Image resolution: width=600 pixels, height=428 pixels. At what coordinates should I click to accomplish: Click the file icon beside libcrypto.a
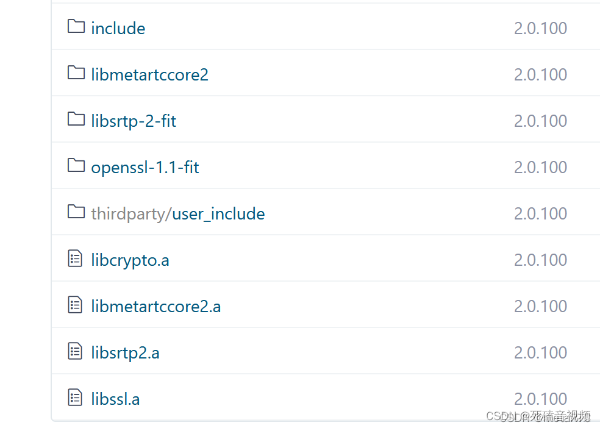75,259
